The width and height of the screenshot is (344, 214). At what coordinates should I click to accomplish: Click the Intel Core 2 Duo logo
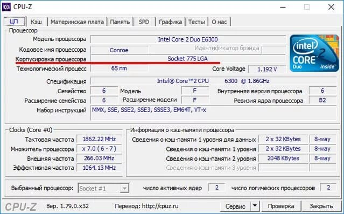point(314,53)
